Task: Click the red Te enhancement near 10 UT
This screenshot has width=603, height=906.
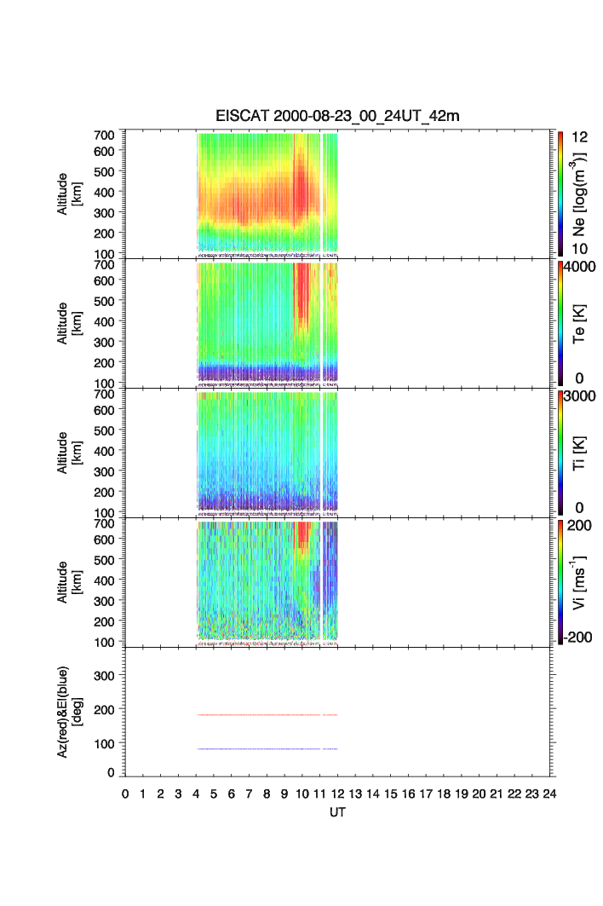Action: click(x=302, y=298)
